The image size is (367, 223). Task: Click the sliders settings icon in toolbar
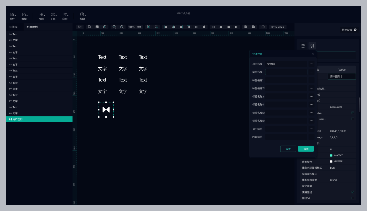tap(80, 27)
